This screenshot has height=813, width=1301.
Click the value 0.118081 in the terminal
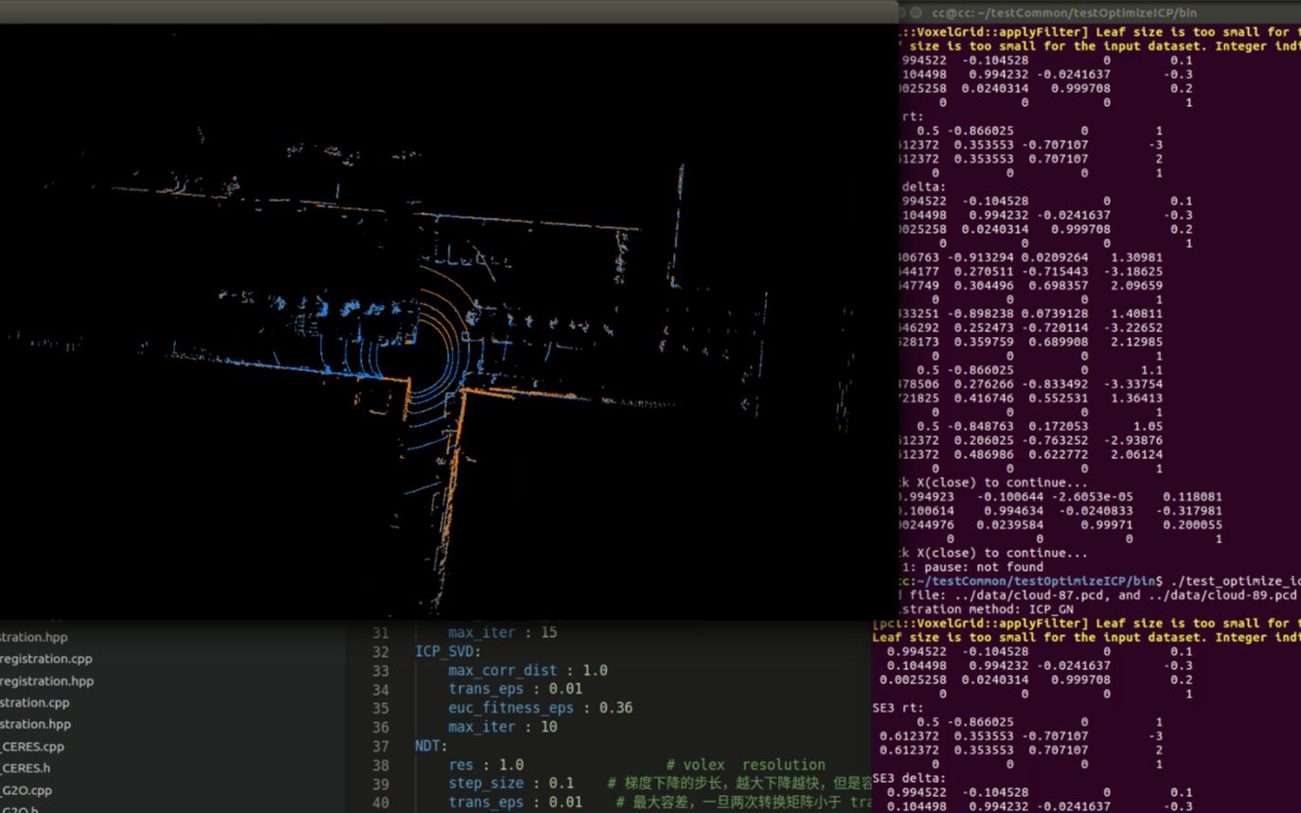[1192, 496]
